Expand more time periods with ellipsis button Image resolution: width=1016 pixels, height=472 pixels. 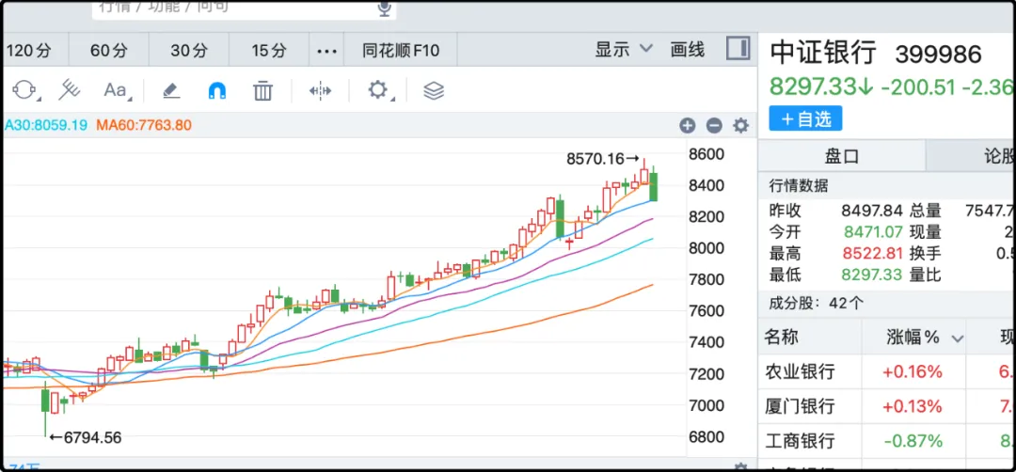(x=326, y=51)
